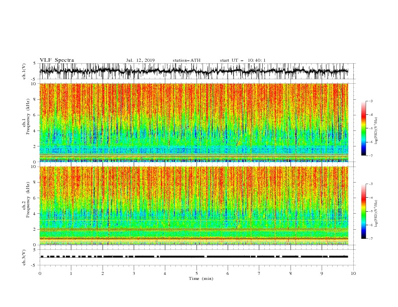Click the time axis tick label "3"
The height and width of the screenshot is (307, 398).
tap(134, 273)
